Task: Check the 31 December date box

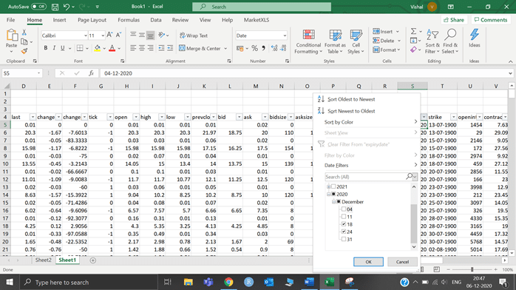Action: [344, 239]
